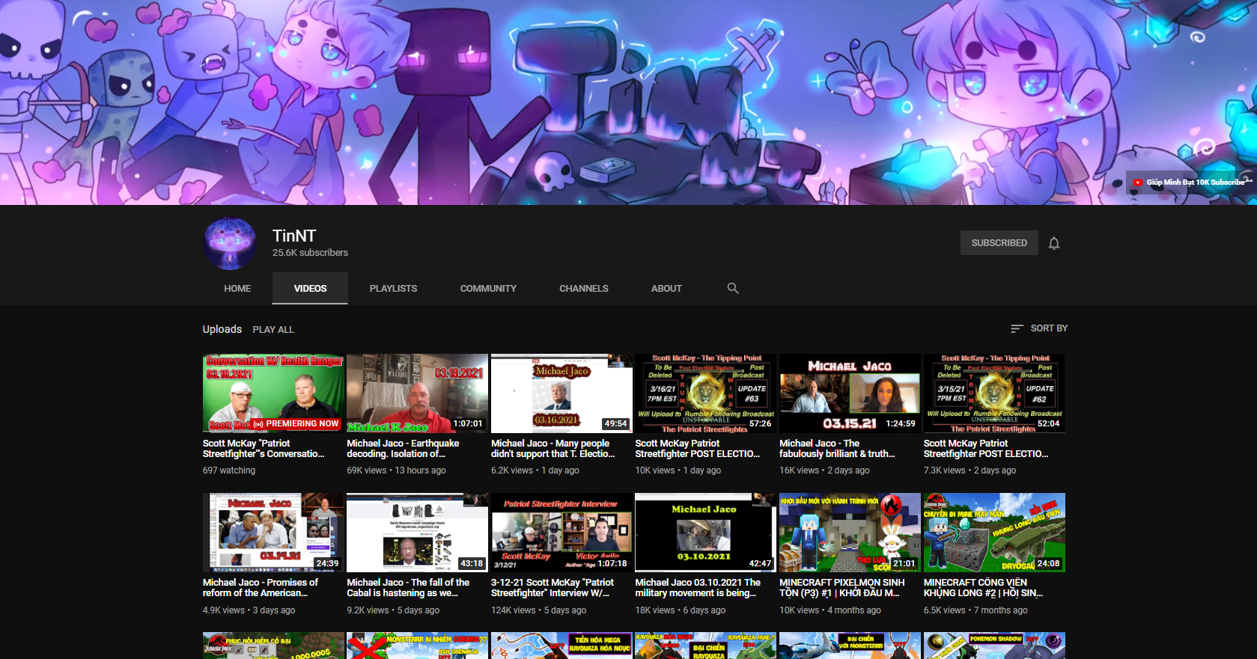Open the HOME tab
Screen dimensions: 1257x659
[237, 289]
